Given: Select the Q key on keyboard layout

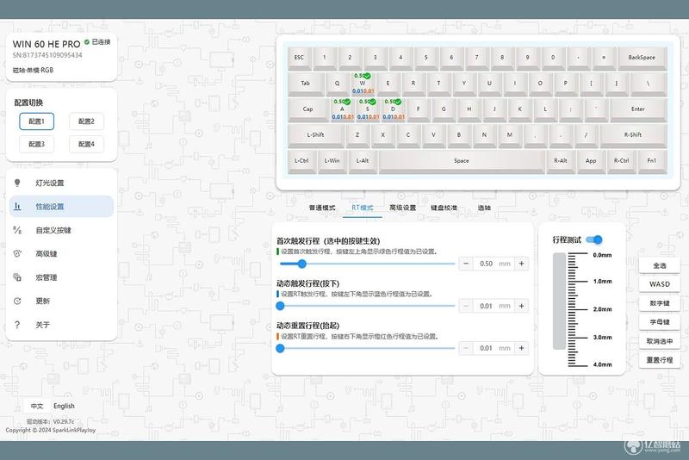Looking at the screenshot, I should pyautogui.click(x=338, y=83).
